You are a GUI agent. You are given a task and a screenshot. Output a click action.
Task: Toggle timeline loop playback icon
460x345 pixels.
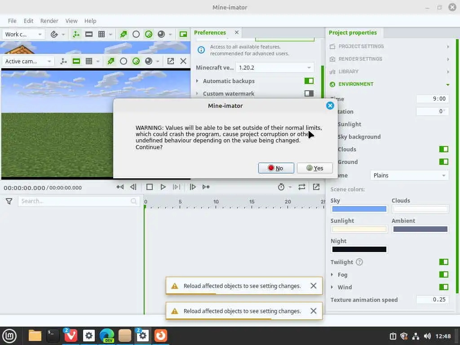click(x=301, y=187)
